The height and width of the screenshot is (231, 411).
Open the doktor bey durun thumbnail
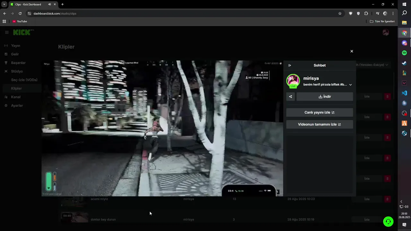click(74, 218)
